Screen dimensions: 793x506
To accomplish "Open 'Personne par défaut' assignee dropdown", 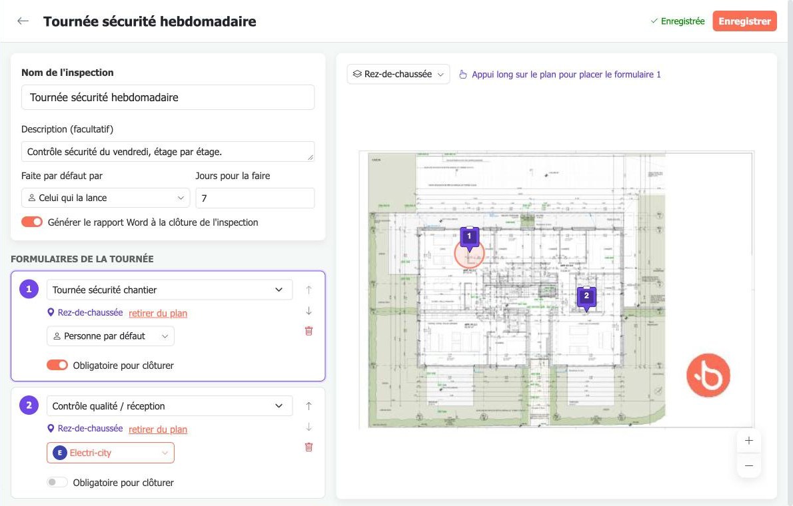I will (x=110, y=336).
